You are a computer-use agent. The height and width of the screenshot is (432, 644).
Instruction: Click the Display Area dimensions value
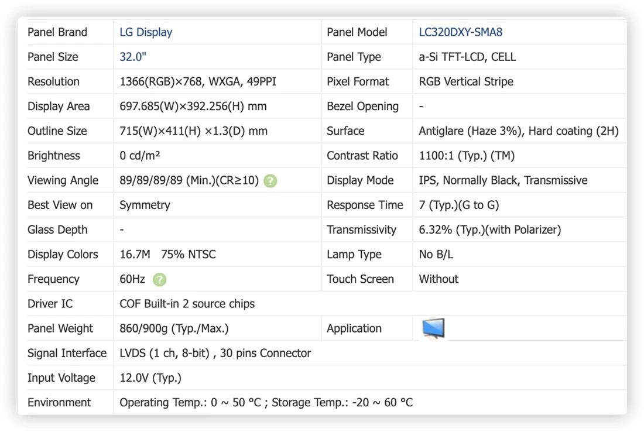(x=193, y=107)
